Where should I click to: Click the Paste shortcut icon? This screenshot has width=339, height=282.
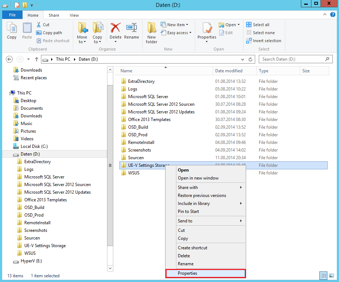tap(39, 41)
